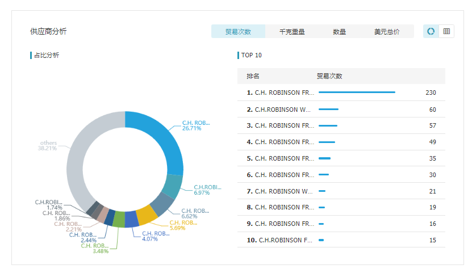472x273 pixels.
Task: Click the teal 6.97% donut segment
Action: (172, 186)
